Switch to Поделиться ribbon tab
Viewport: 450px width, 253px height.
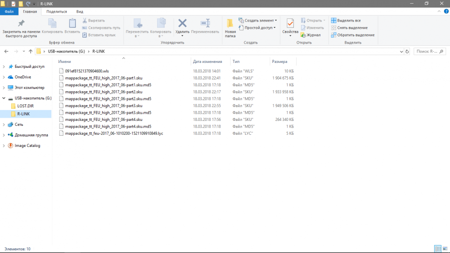pyautogui.click(x=57, y=12)
